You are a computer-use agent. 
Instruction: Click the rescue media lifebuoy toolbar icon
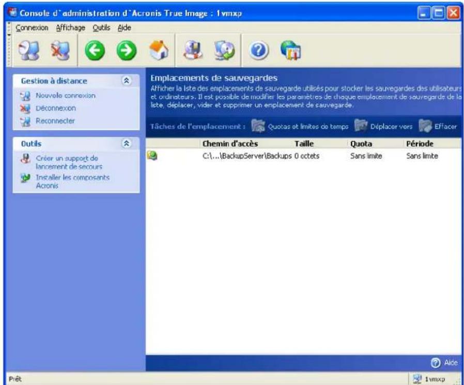pyautogui.click(x=193, y=50)
